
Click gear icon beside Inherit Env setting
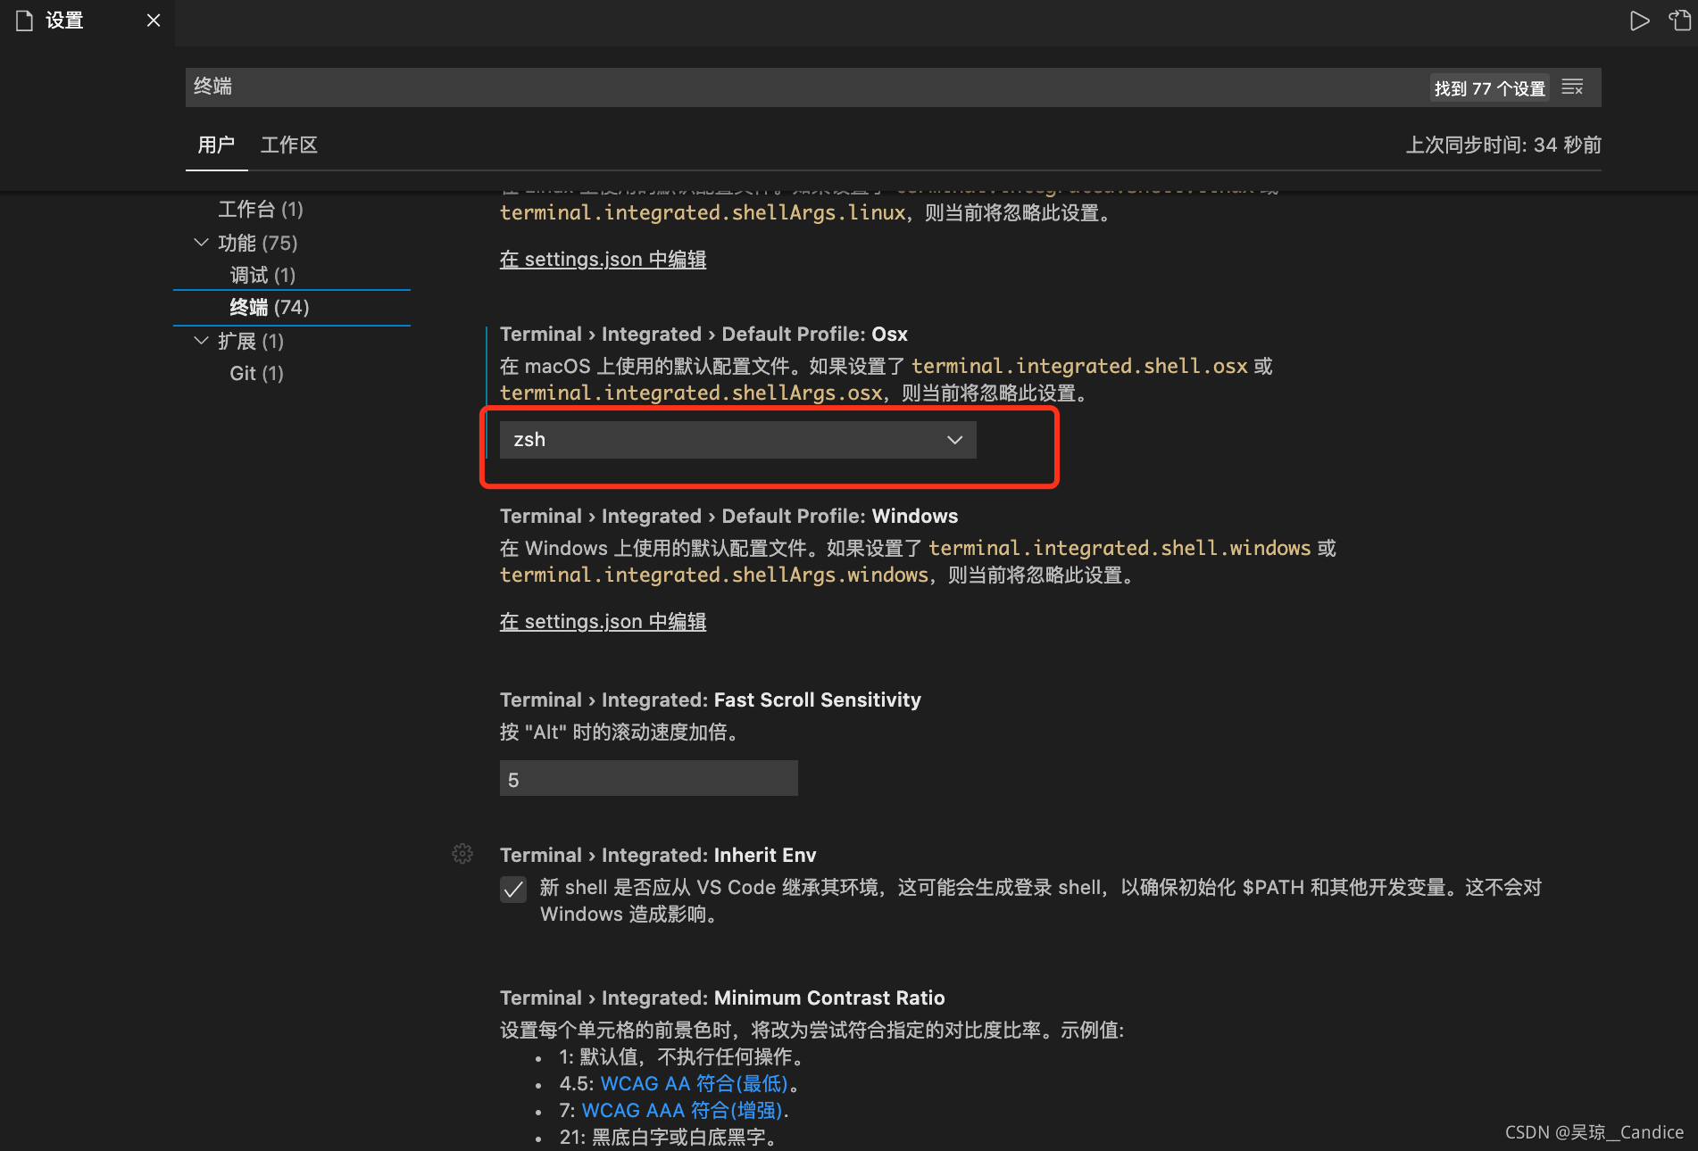pos(462,854)
